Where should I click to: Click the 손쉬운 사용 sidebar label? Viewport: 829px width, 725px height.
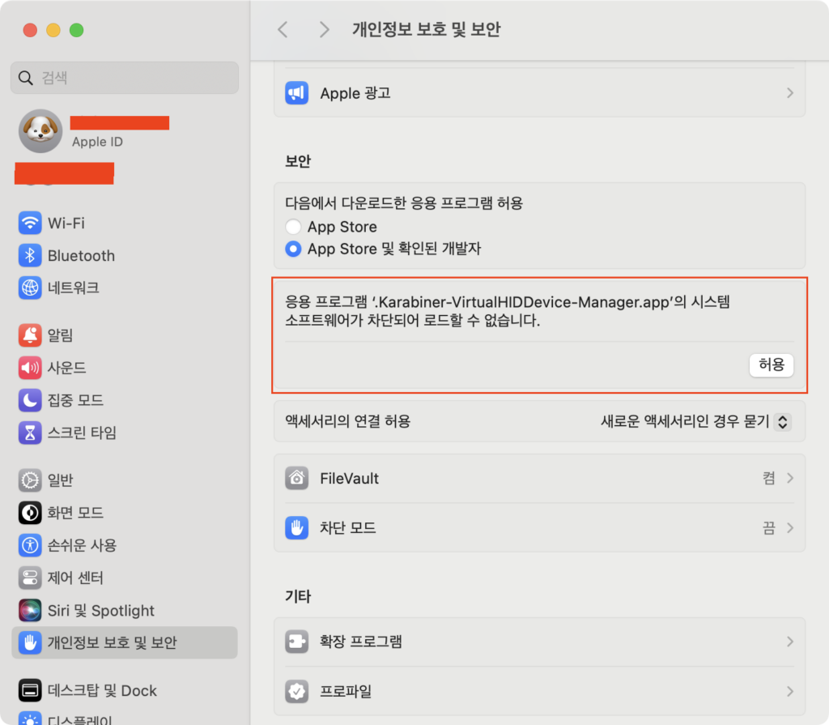[x=82, y=545]
